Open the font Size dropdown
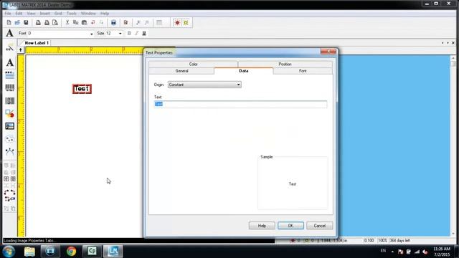459x258 pixels. [x=120, y=34]
